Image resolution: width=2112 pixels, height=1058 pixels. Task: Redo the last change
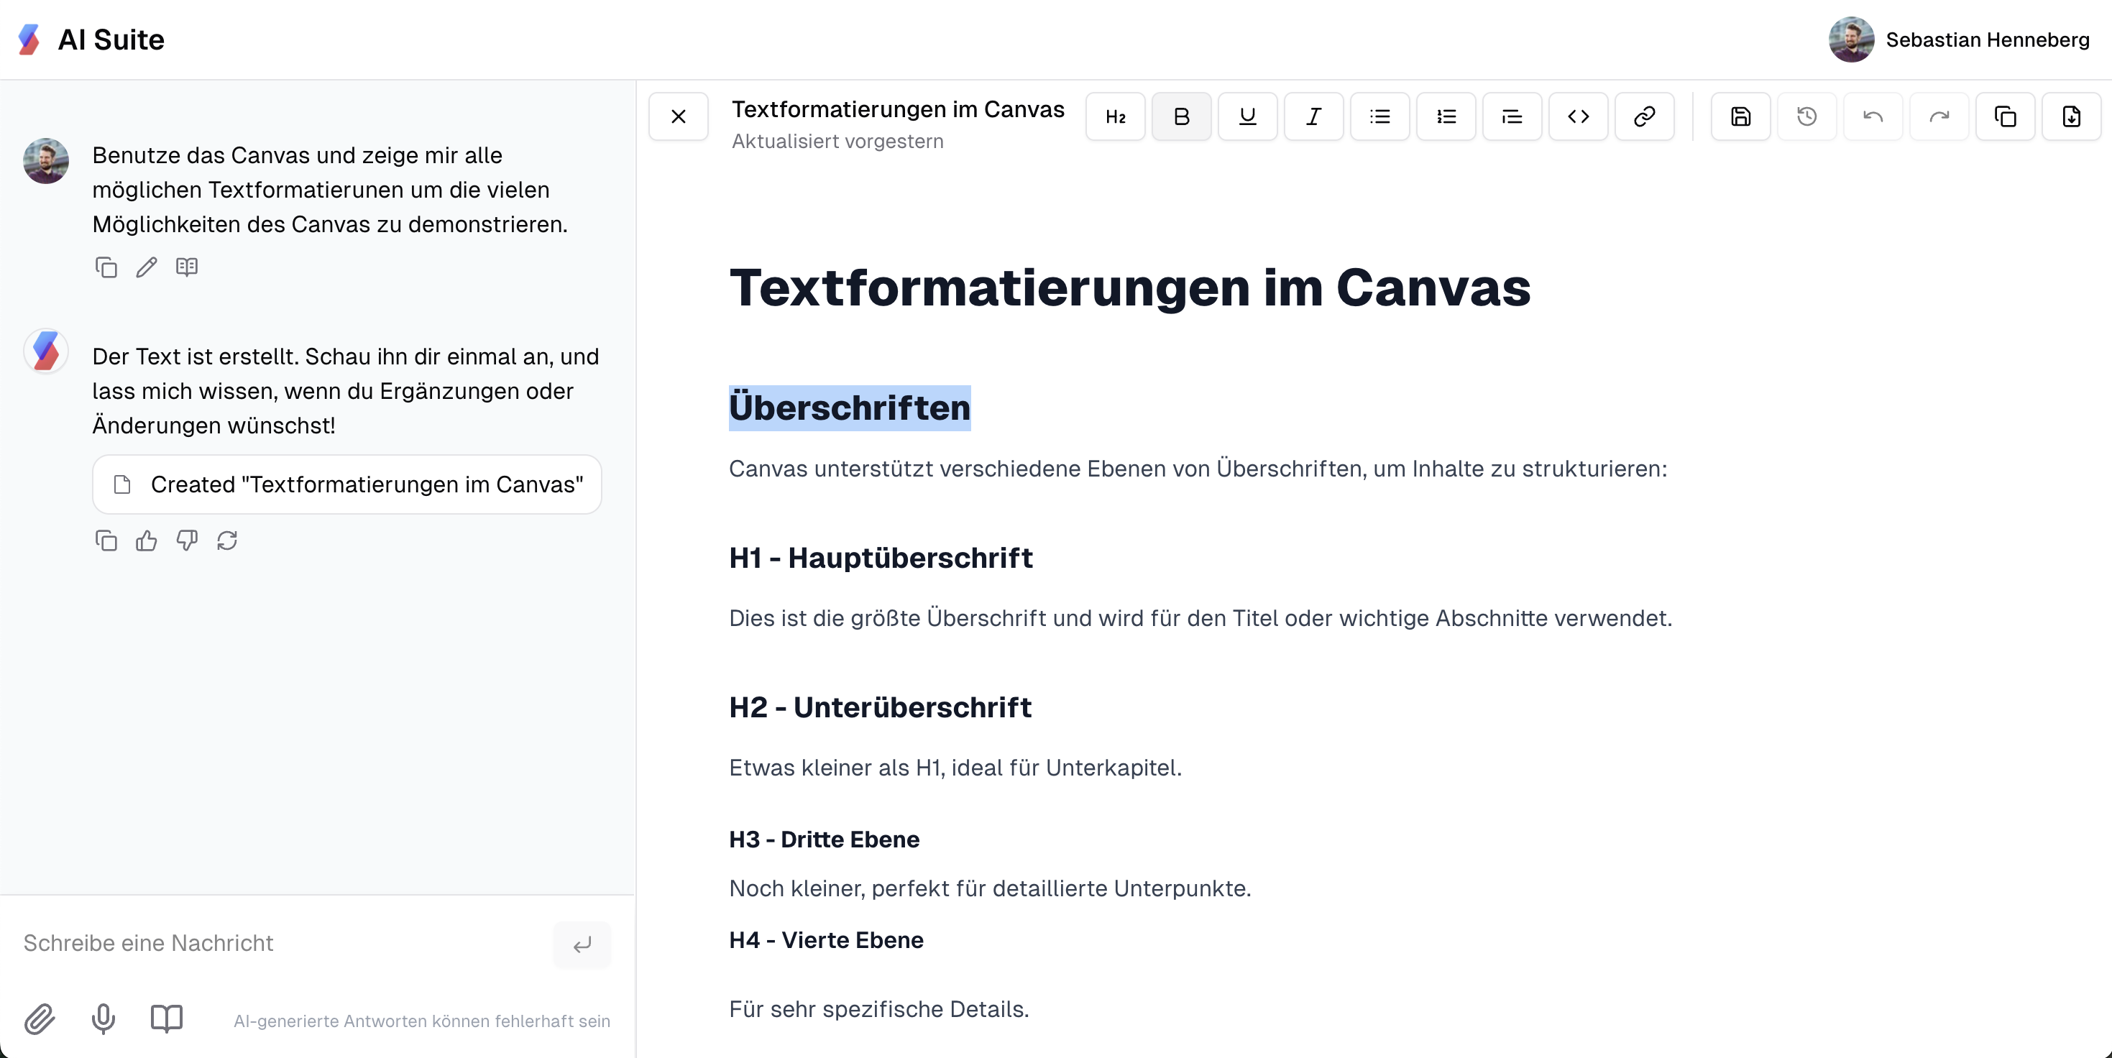(1938, 116)
